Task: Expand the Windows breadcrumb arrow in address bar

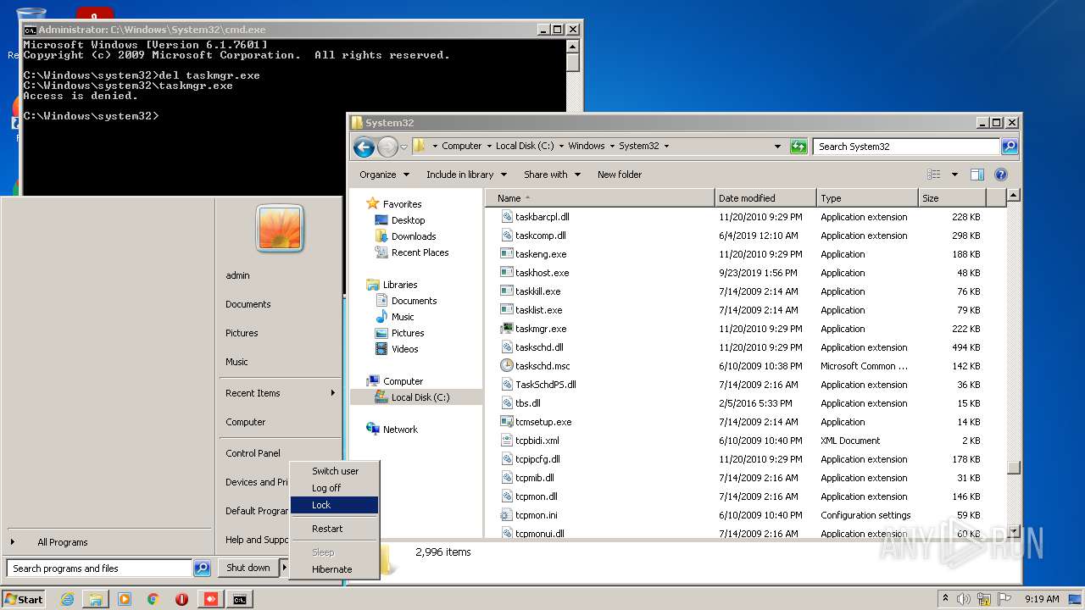Action: click(611, 146)
